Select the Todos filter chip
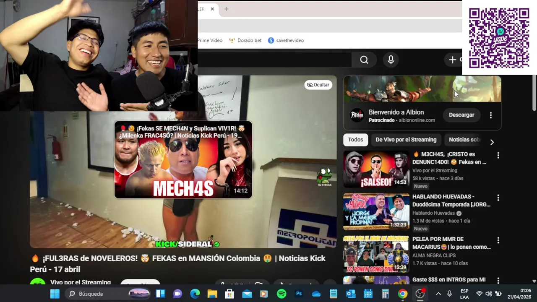This screenshot has width=537, height=302. [x=355, y=140]
